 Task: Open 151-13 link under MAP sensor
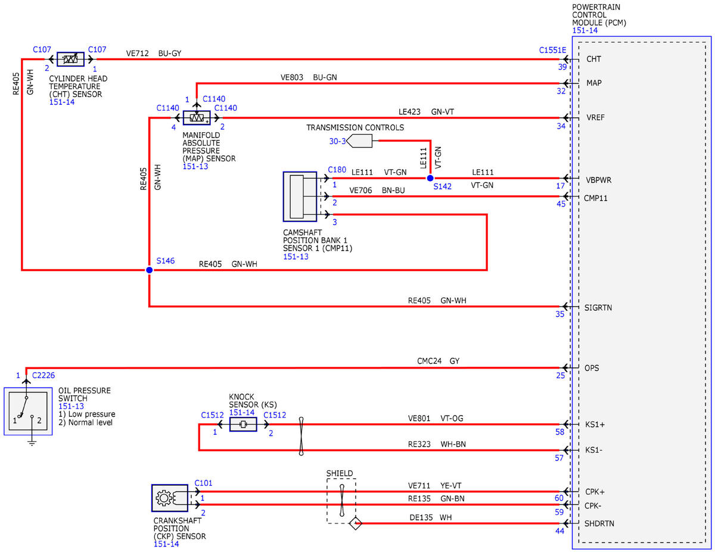tap(195, 167)
